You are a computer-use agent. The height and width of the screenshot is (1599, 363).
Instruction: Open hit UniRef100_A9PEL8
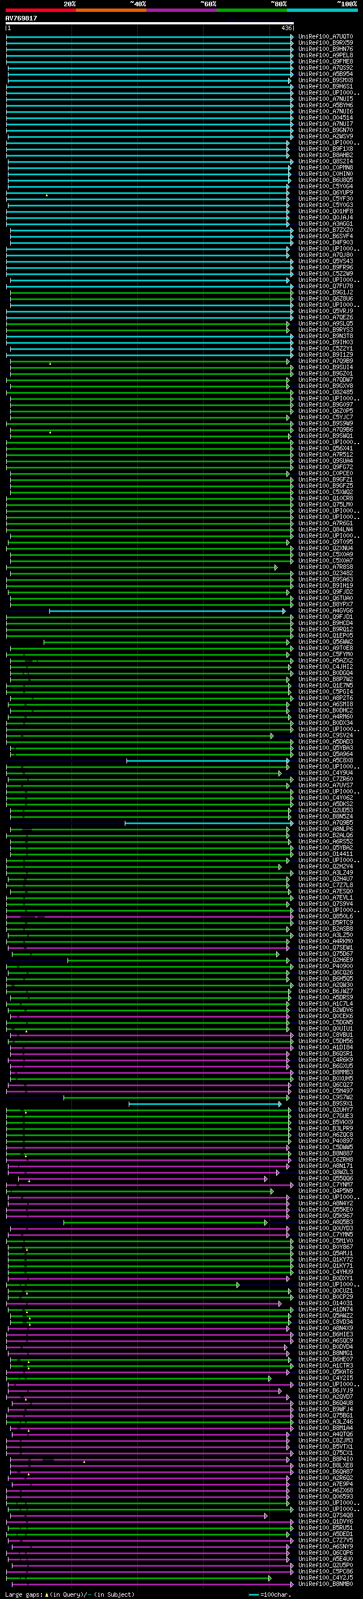coord(326,55)
